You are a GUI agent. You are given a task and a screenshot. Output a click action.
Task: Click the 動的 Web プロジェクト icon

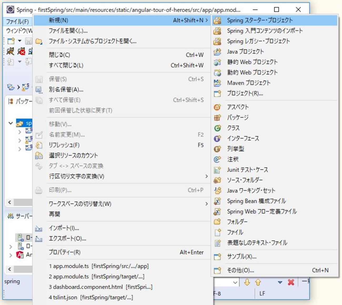(x=217, y=73)
